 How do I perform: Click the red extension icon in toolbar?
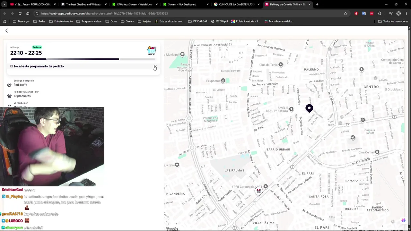356,13
